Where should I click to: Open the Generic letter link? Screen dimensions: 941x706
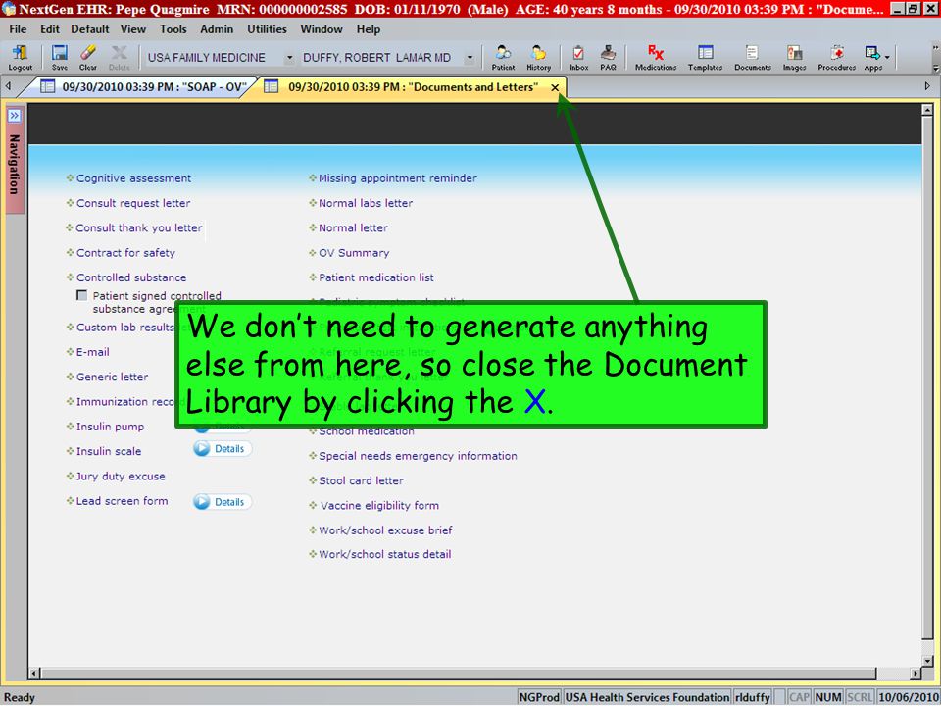(x=112, y=377)
